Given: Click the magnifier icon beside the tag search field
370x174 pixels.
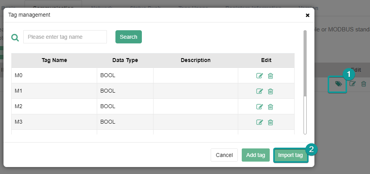Looking at the screenshot, I should coord(15,37).
